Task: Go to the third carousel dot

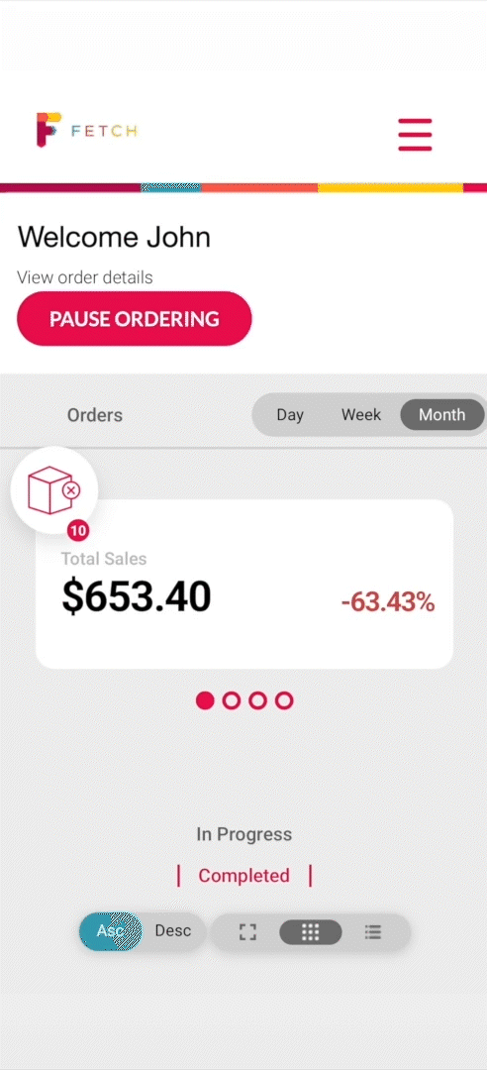Action: [257, 700]
